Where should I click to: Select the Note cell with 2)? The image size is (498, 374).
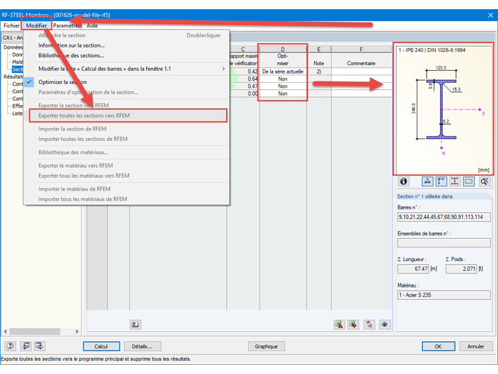pyautogui.click(x=318, y=72)
